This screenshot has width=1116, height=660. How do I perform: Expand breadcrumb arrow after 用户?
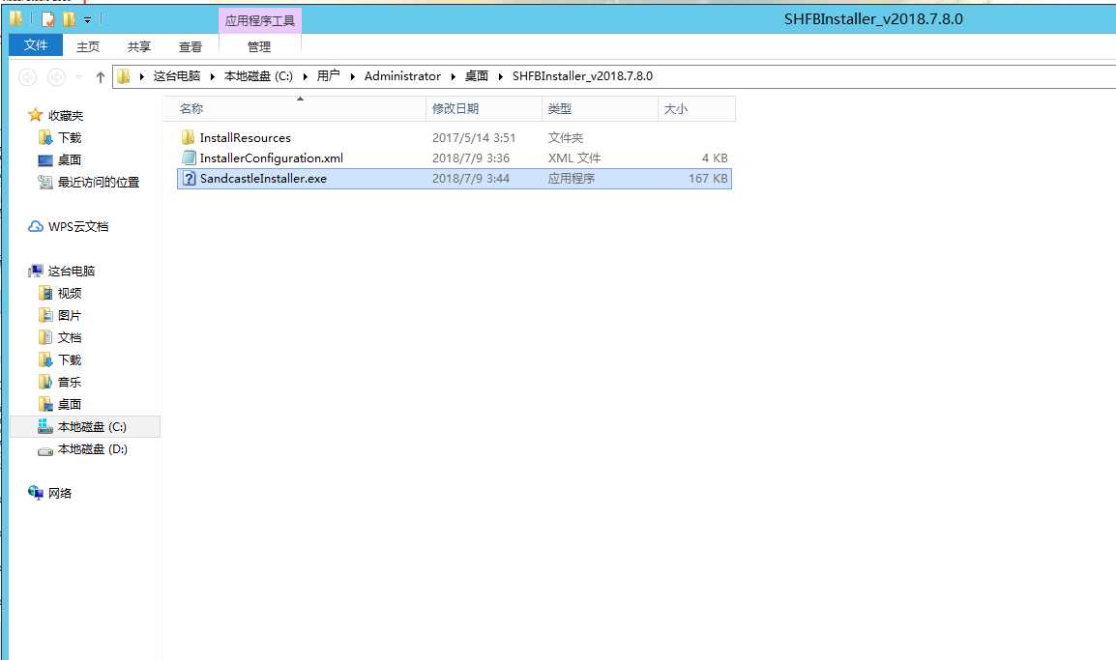(x=352, y=76)
